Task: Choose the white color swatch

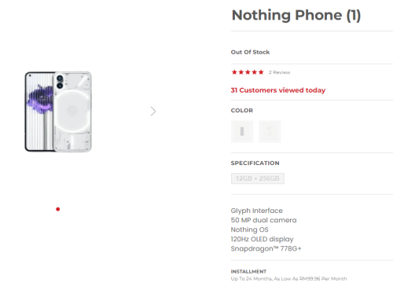Action: pyautogui.click(x=270, y=131)
